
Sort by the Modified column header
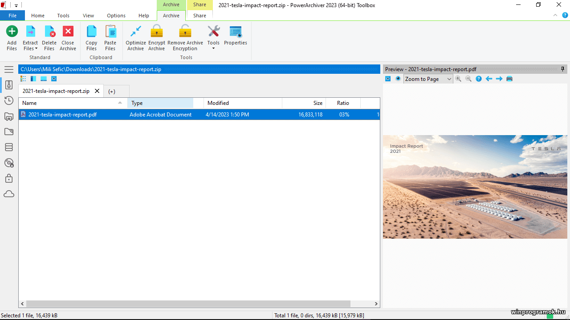(x=243, y=103)
